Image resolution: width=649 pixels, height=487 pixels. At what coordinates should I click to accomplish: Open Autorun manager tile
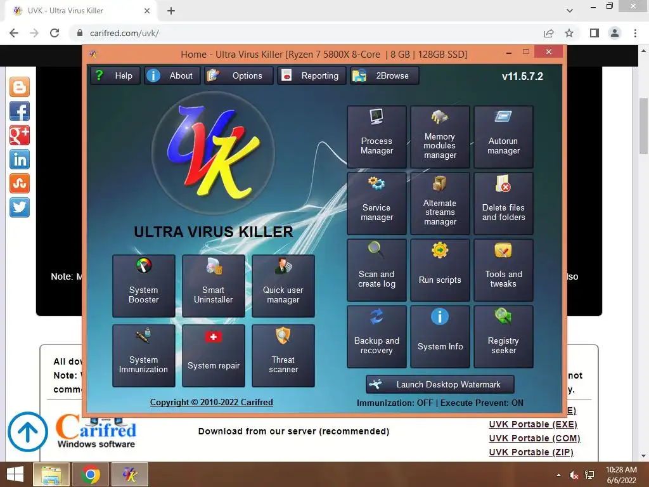coord(503,137)
